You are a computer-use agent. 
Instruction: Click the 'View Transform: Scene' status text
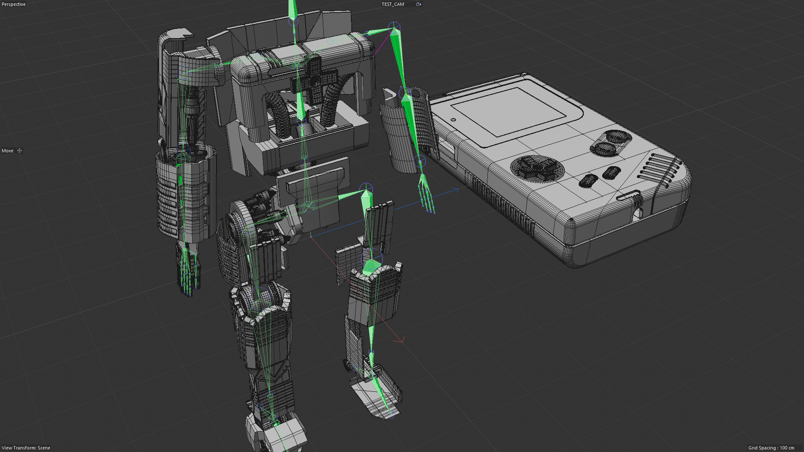(x=26, y=448)
